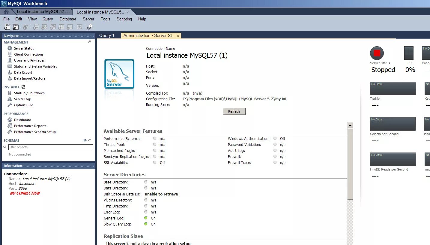Viewport: 430px width, 245px height.
Task: Expand the MANAGEMENT section arrow
Action: [x=89, y=42]
